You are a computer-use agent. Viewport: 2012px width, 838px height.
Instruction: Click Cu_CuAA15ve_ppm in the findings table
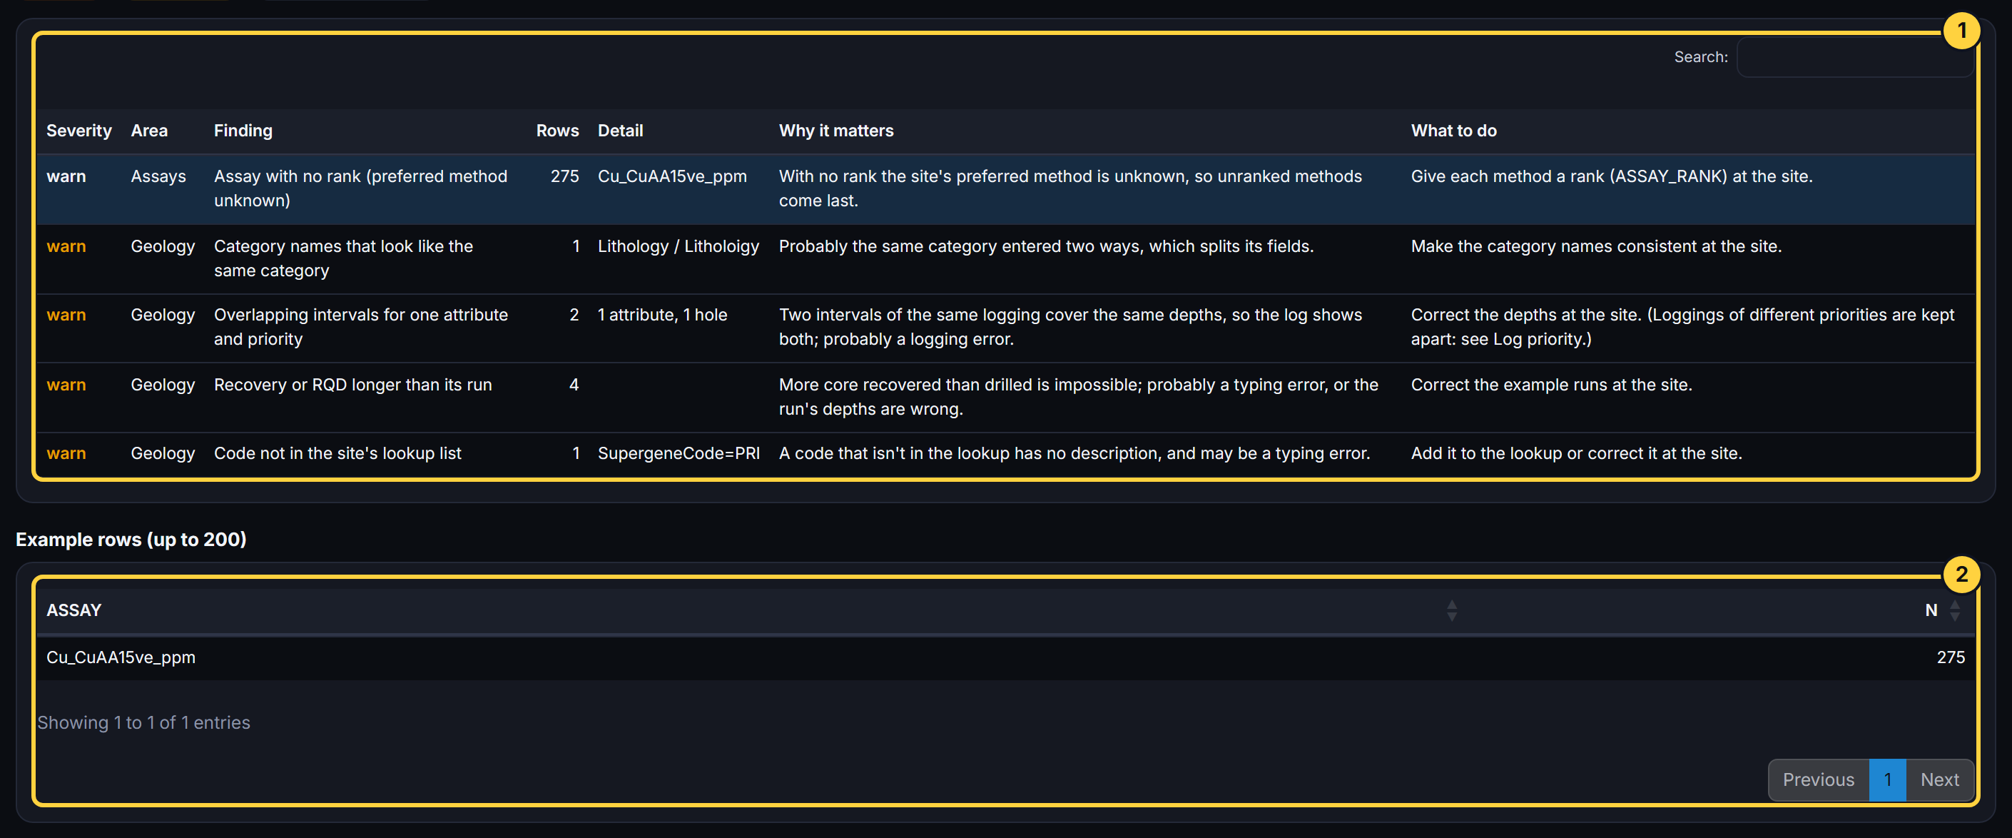point(671,177)
